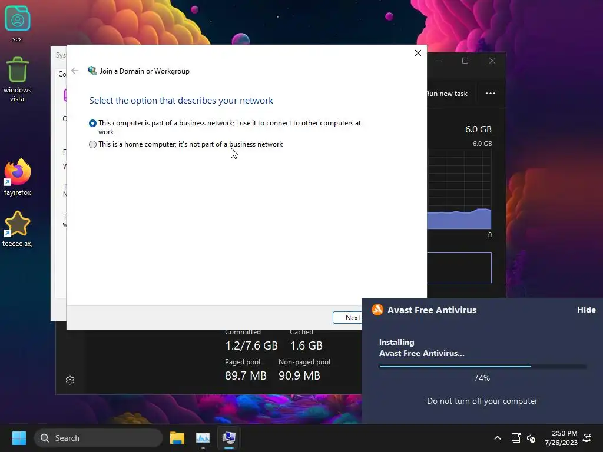Screen dimensions: 603x452
Task: Select business network radio option
Action: click(x=92, y=124)
